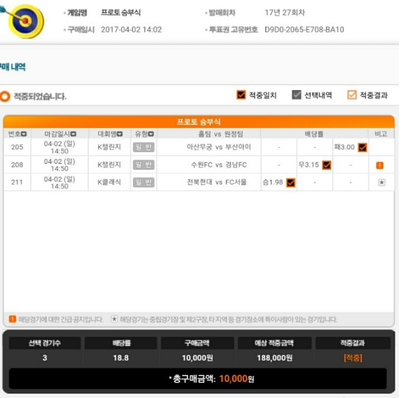Click the orange urgent-notice icon in footer legend
Screen dimensions: 402x398
(12, 319)
